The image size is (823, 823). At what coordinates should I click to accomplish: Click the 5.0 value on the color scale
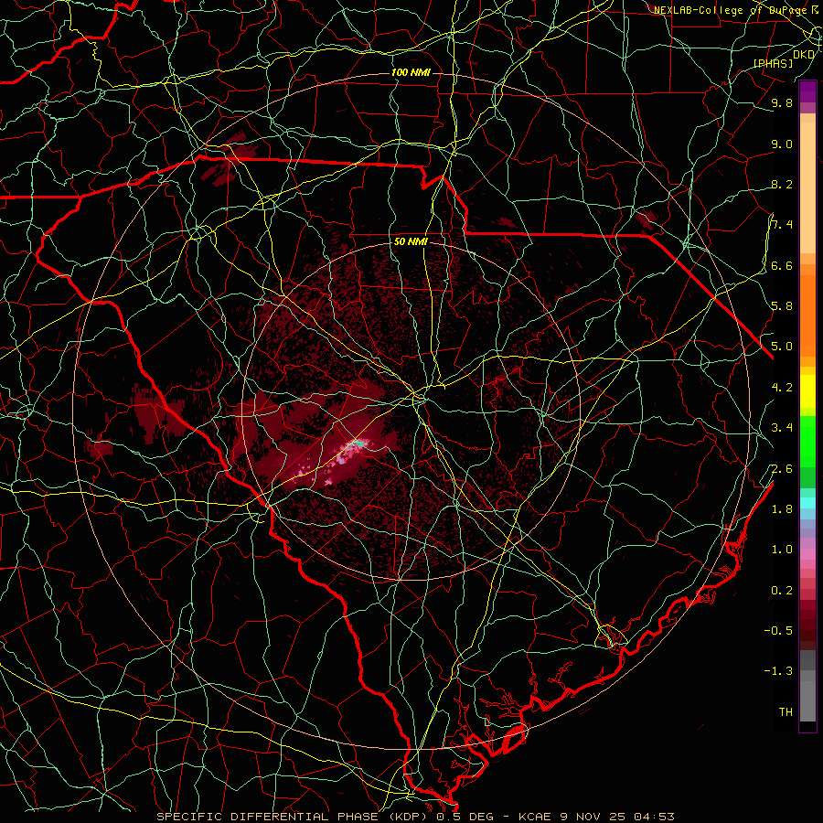pos(782,347)
